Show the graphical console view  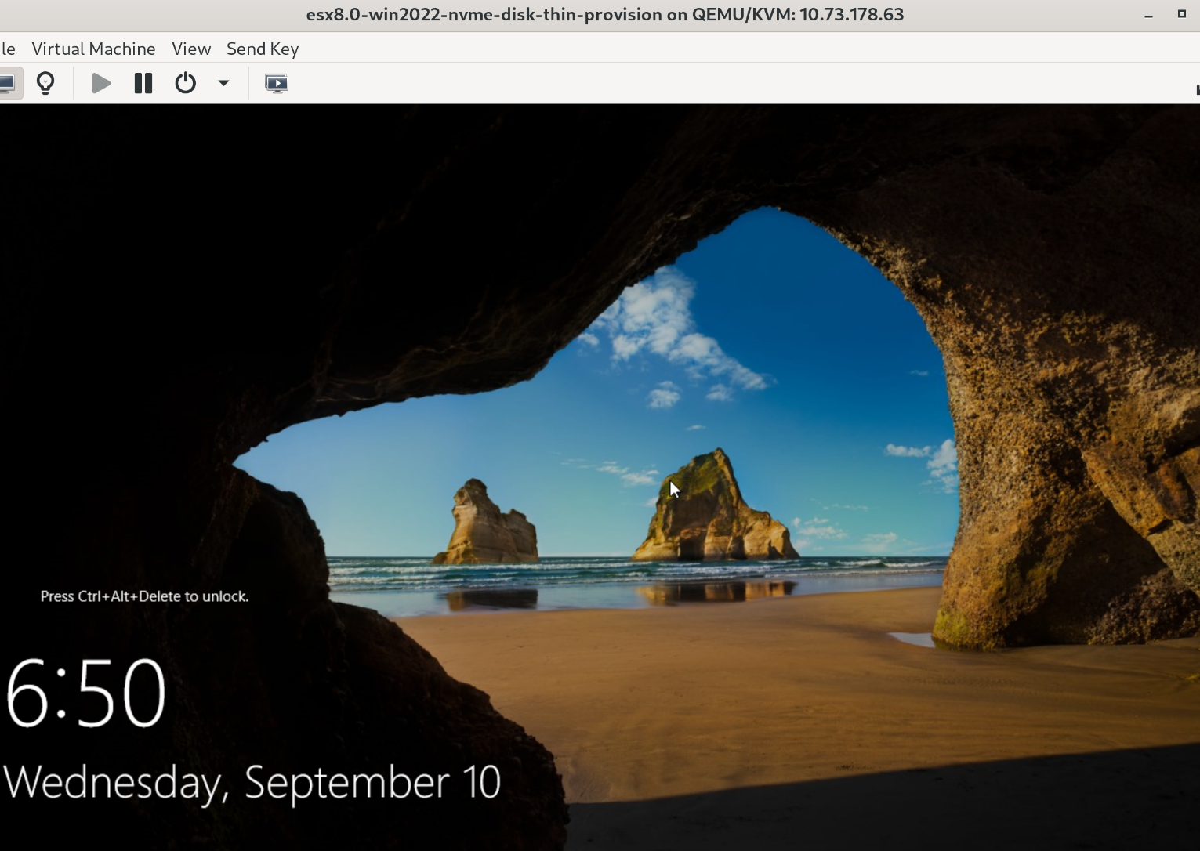coord(7,83)
